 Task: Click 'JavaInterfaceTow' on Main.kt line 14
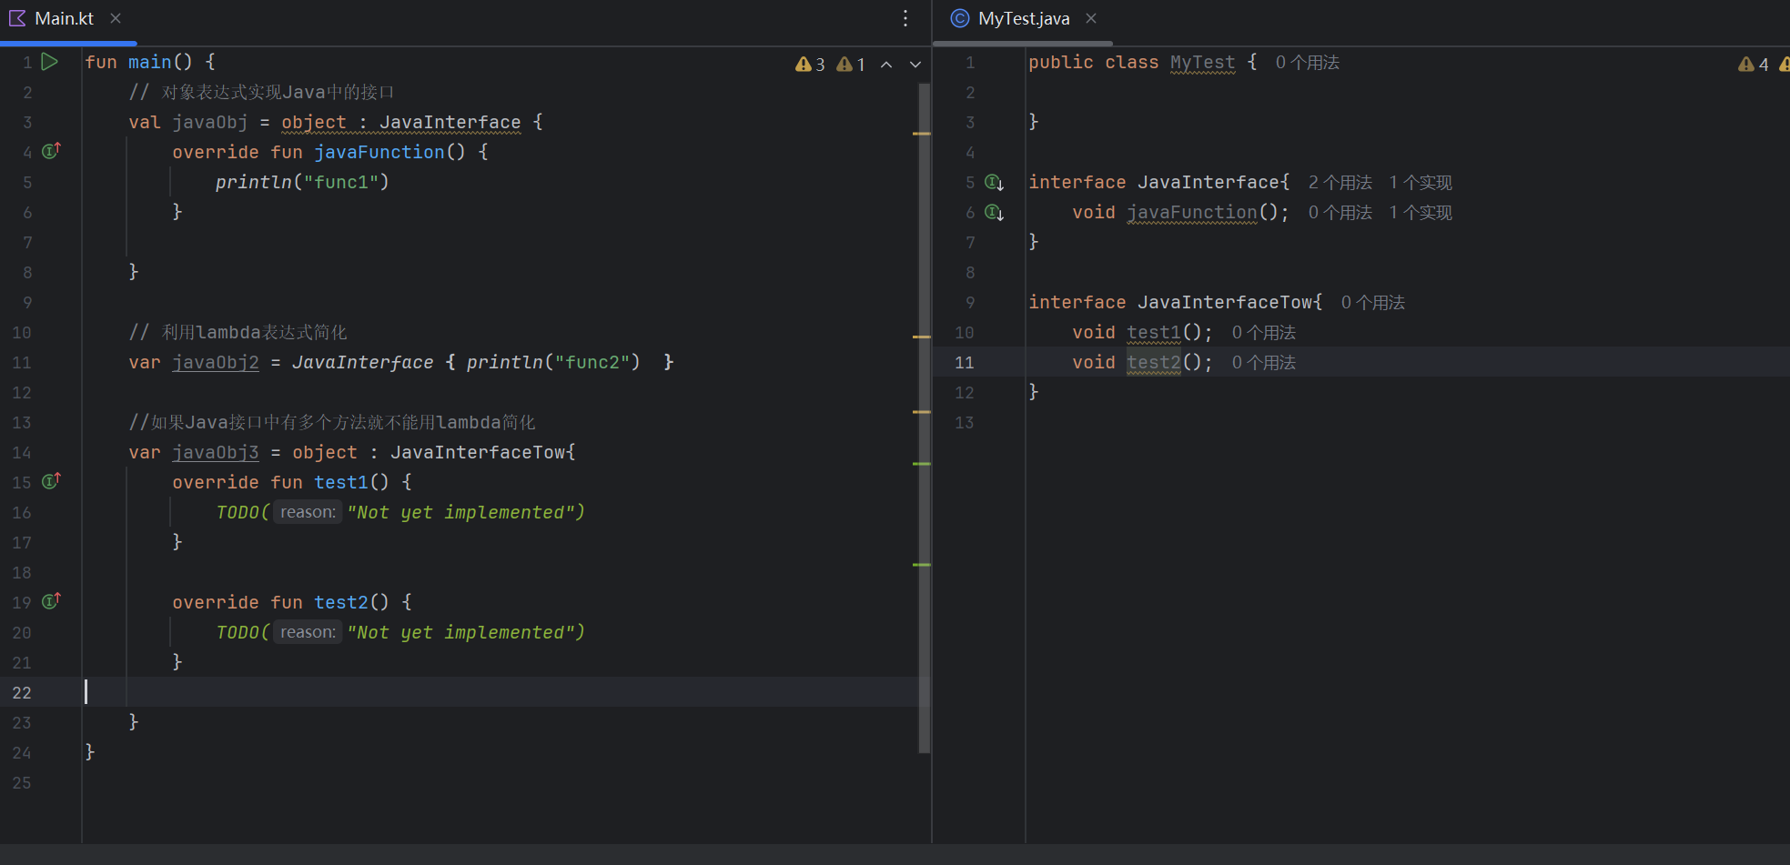pyautogui.click(x=478, y=452)
